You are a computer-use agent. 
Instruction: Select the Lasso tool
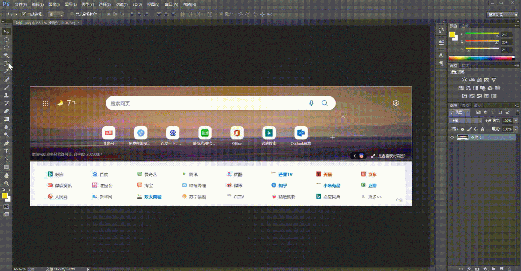pos(6,48)
